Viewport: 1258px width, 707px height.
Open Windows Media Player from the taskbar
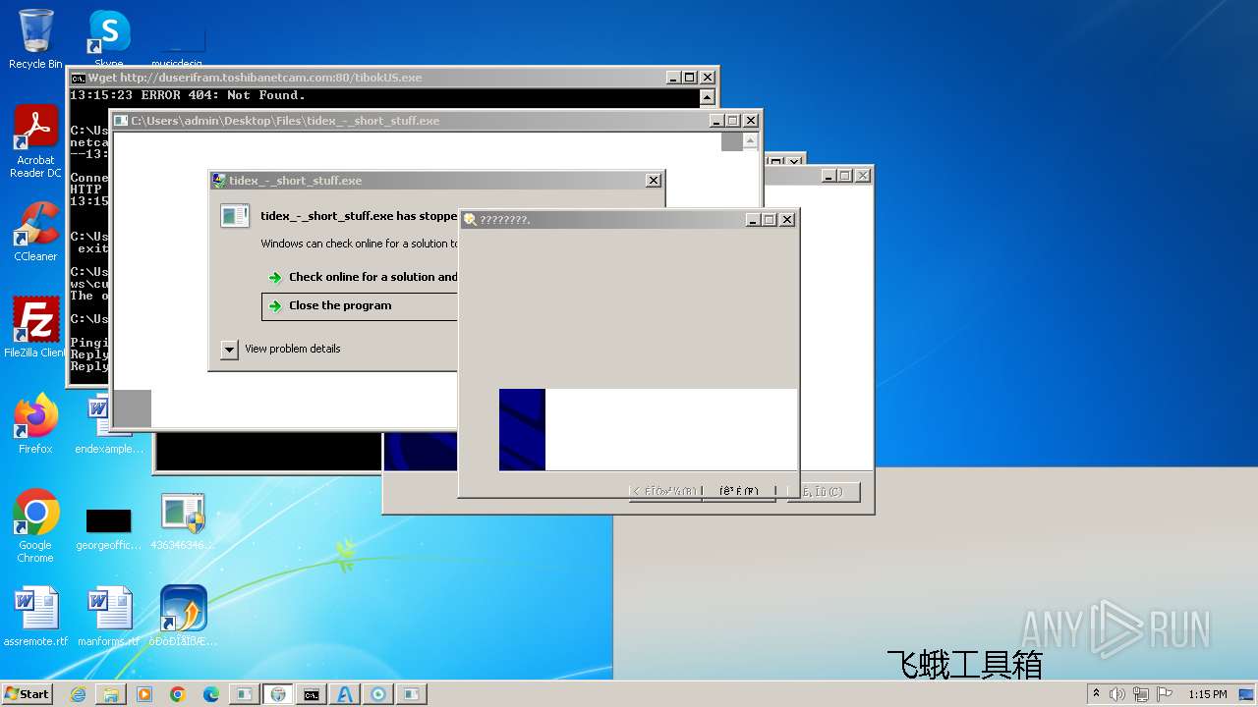click(144, 694)
